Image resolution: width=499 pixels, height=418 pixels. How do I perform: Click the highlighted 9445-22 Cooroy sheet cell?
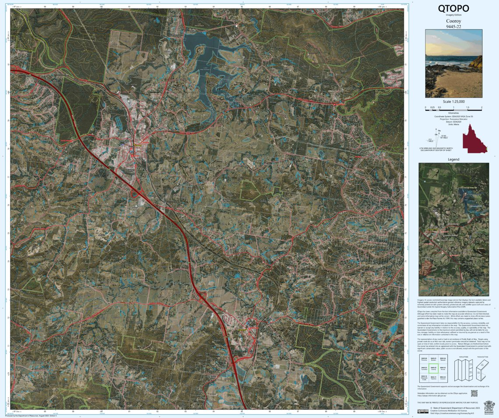point(434,368)
